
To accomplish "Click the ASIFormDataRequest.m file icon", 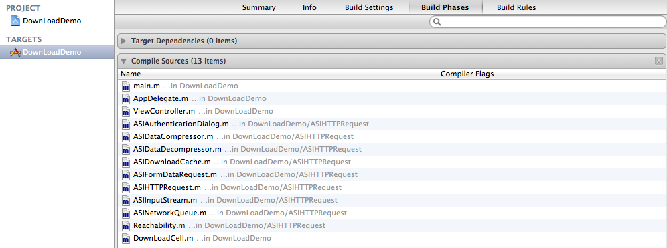I will click(x=125, y=174).
